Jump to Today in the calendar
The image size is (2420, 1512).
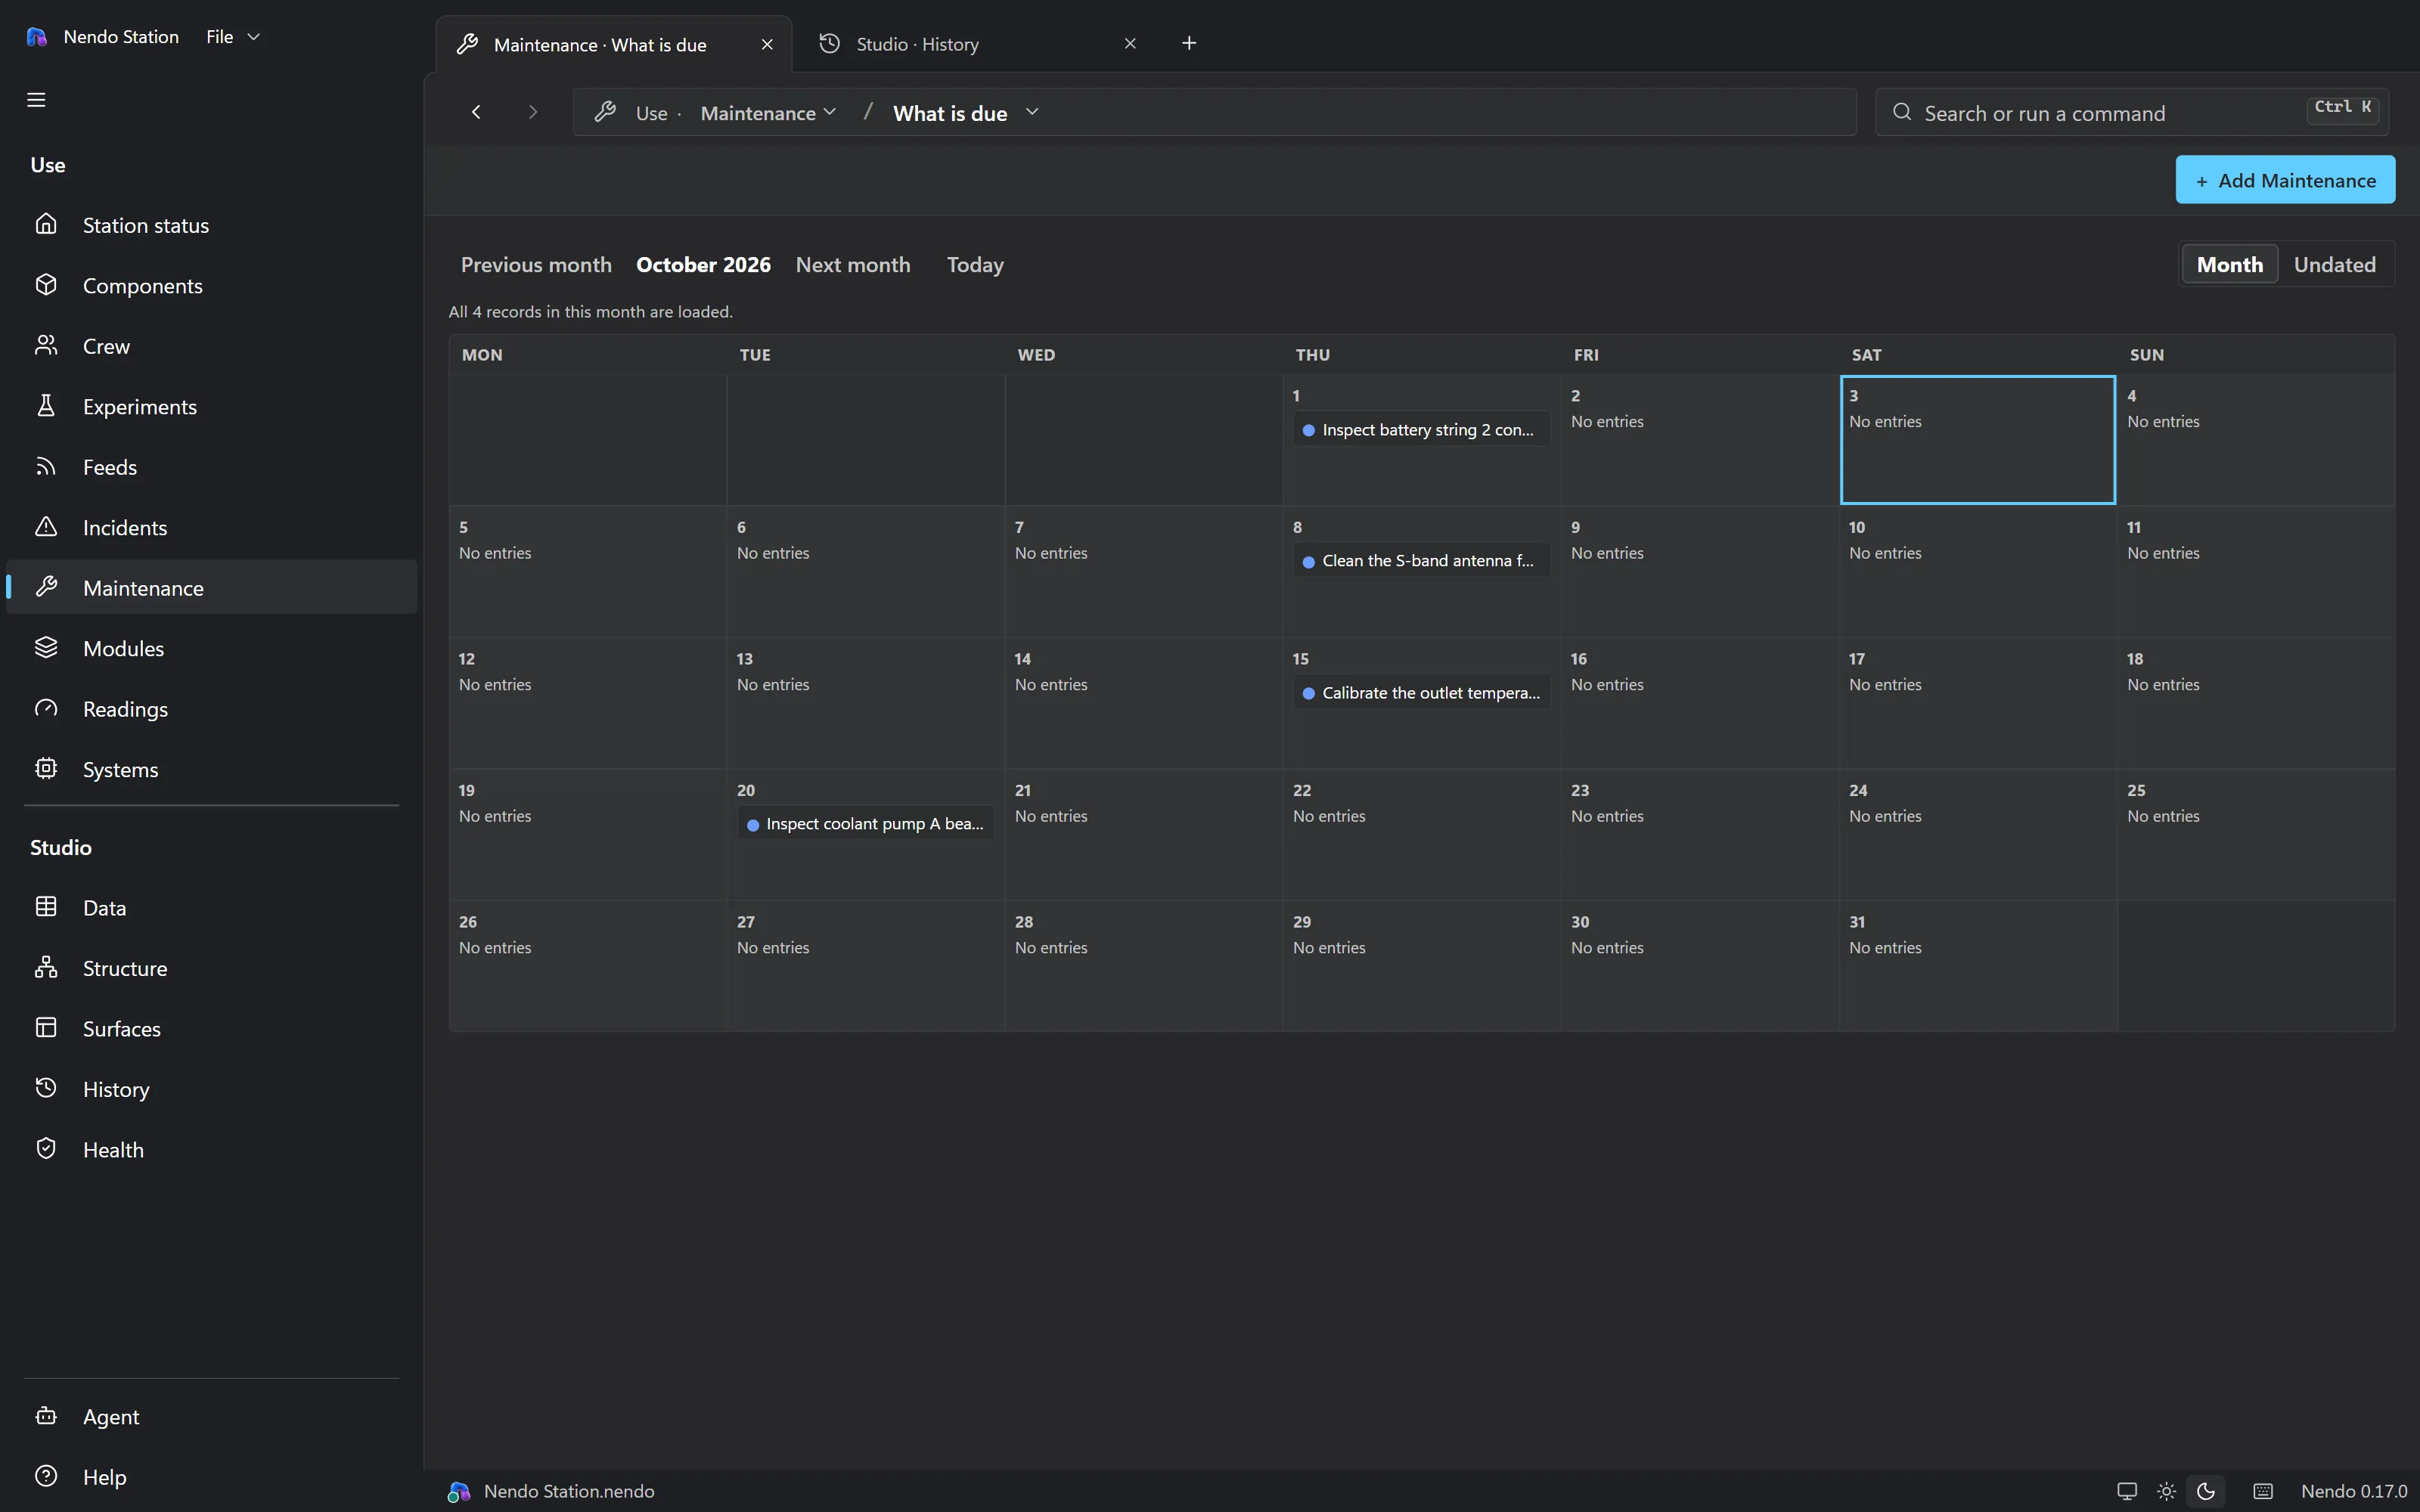[x=975, y=265]
